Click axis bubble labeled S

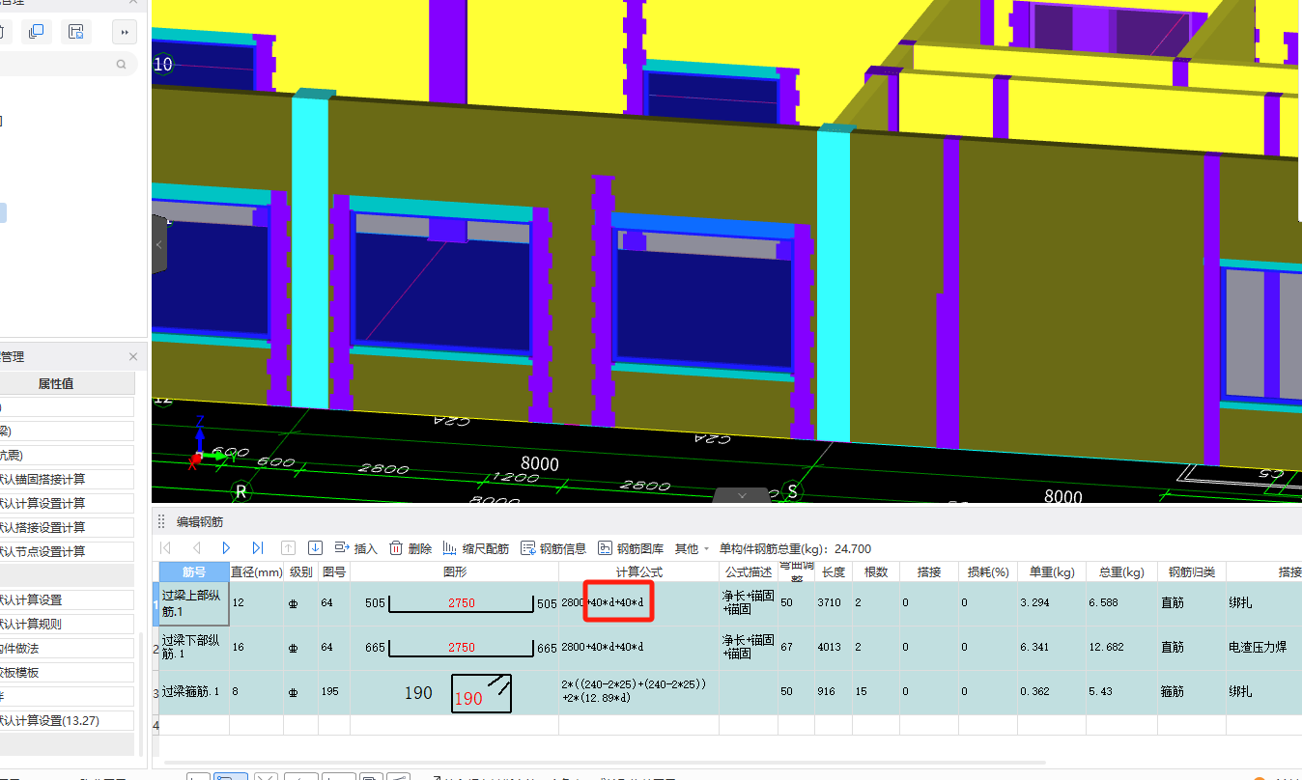[x=794, y=490]
